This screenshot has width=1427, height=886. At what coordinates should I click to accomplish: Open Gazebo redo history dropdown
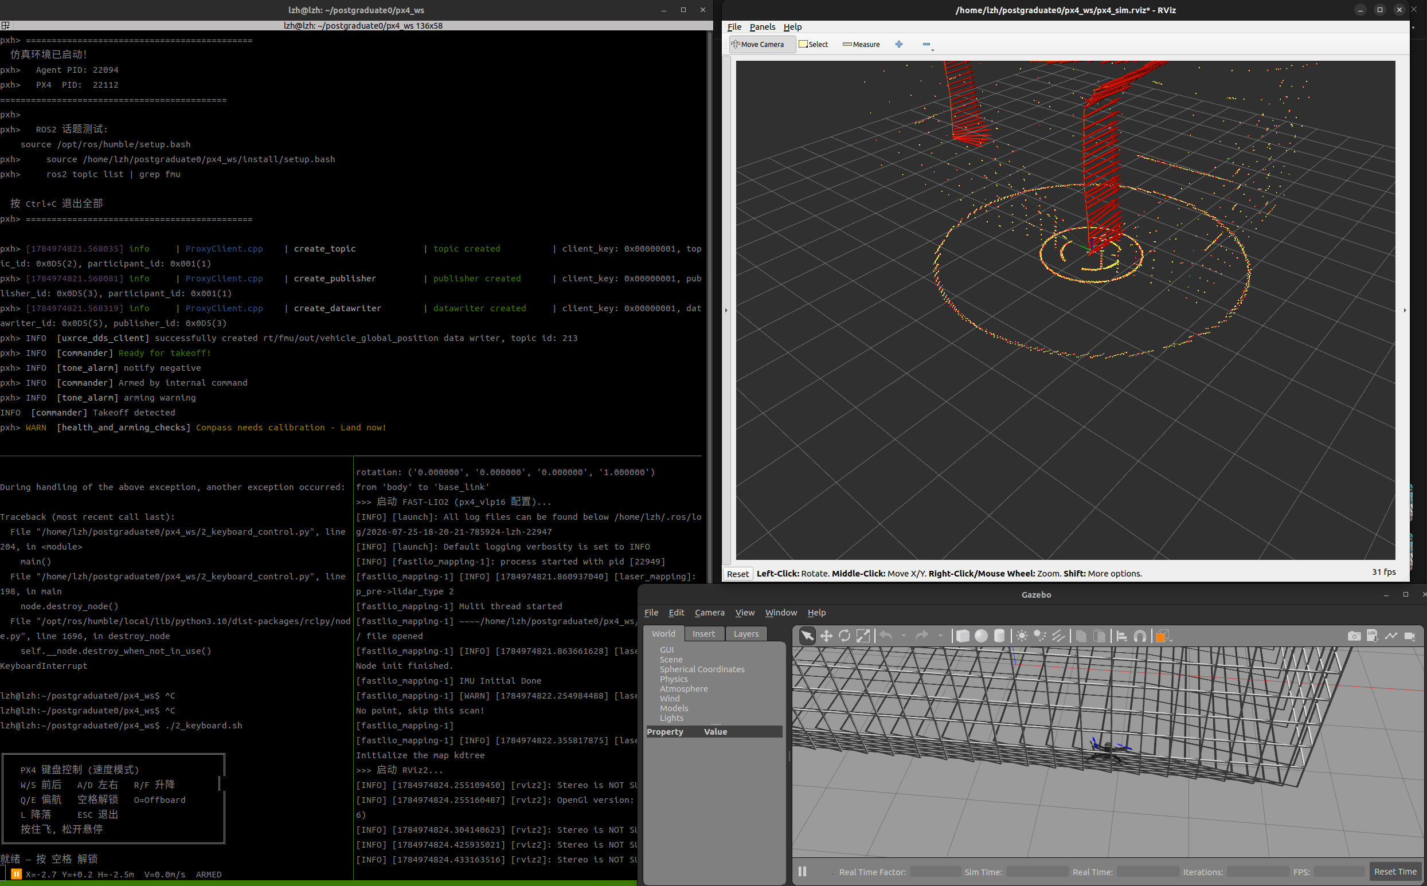click(x=941, y=636)
